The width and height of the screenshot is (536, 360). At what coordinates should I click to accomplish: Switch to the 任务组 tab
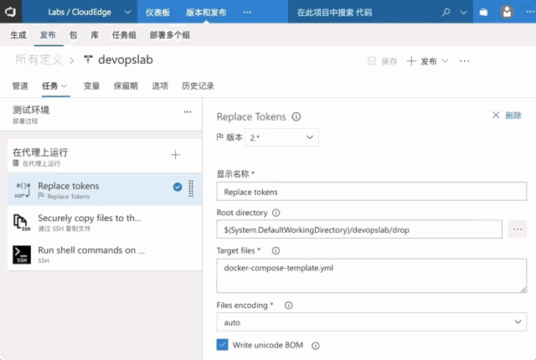tap(124, 35)
